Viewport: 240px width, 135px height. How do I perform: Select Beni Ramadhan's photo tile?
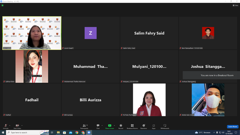coord(208,33)
